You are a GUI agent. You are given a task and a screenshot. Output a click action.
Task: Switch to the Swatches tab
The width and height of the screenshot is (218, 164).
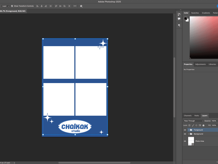[x=195, y=13]
